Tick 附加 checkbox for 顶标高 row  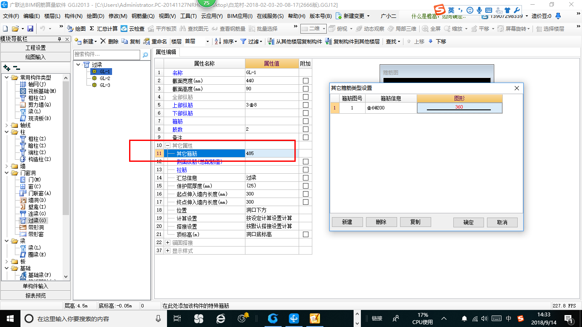tap(305, 235)
